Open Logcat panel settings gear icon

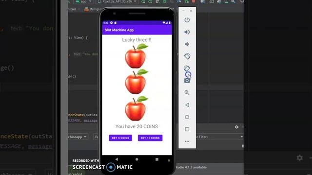pyautogui.click(x=236, y=127)
